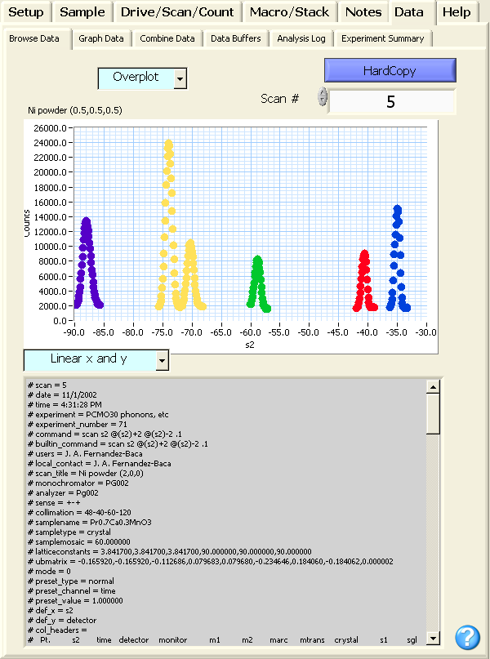Click the Scan # stepper arrows

[323, 97]
